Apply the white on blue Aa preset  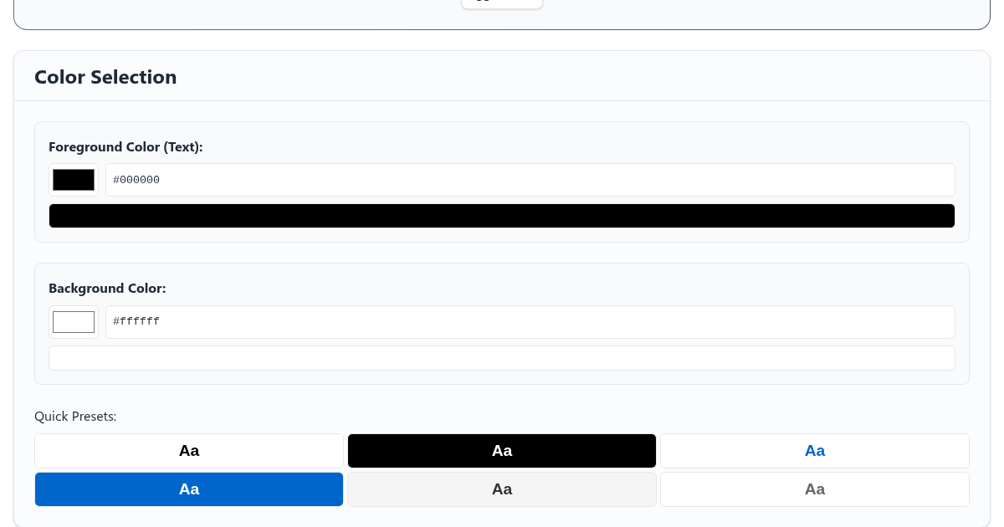pos(189,489)
